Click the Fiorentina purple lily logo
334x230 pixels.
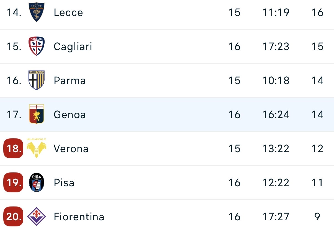click(x=37, y=216)
